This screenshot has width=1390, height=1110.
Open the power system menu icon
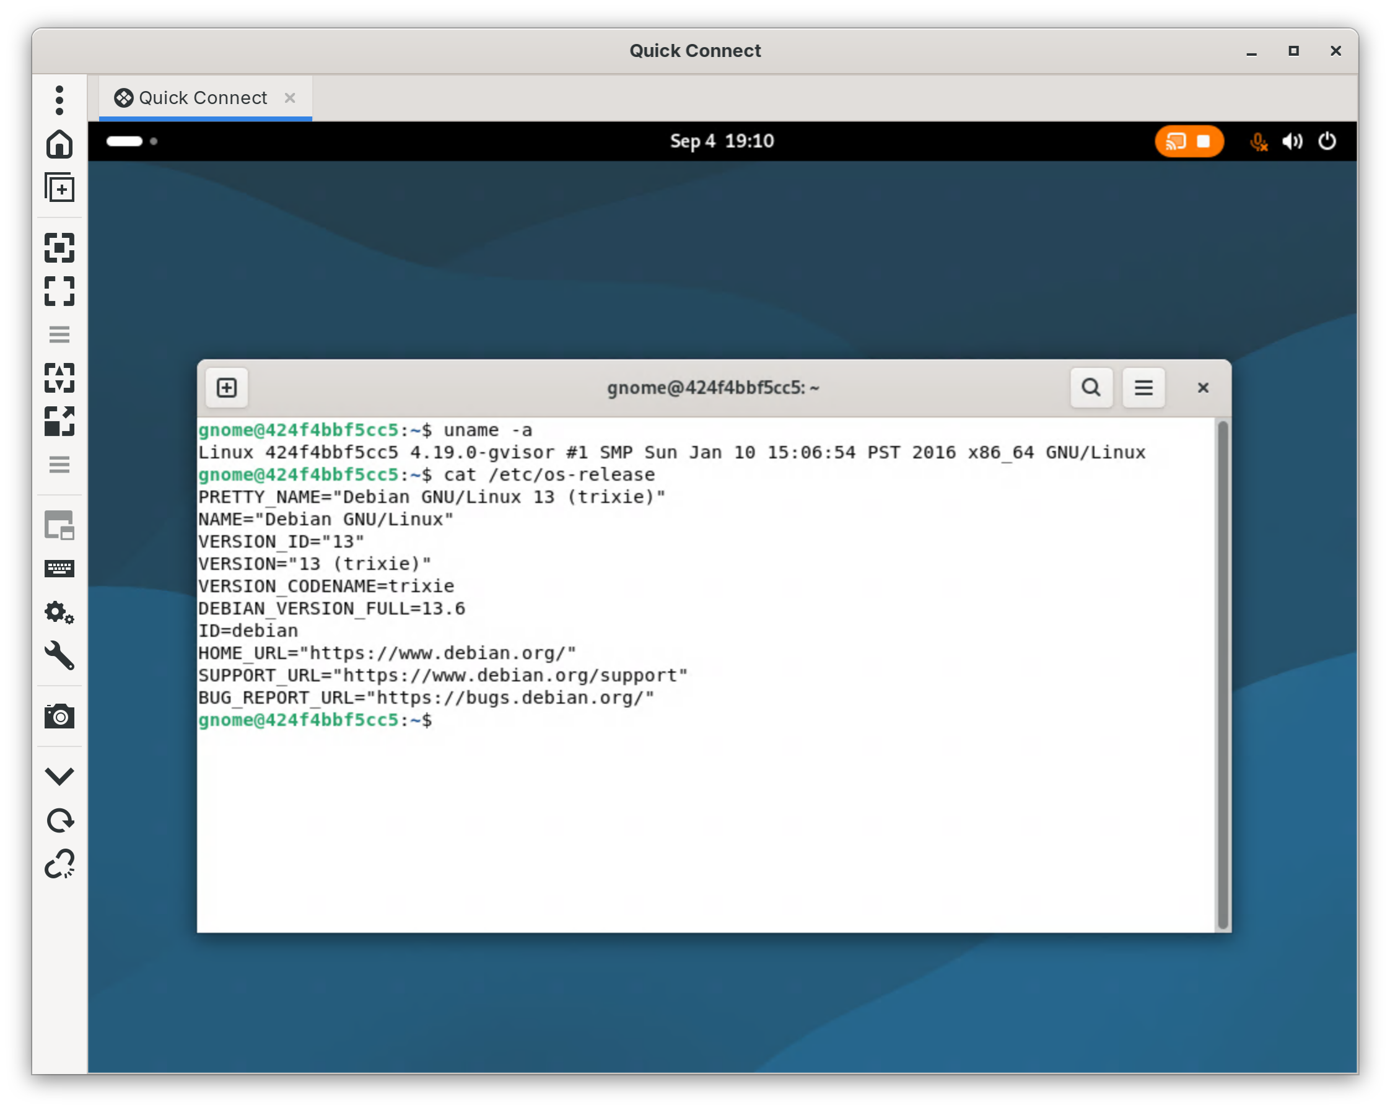tap(1327, 141)
